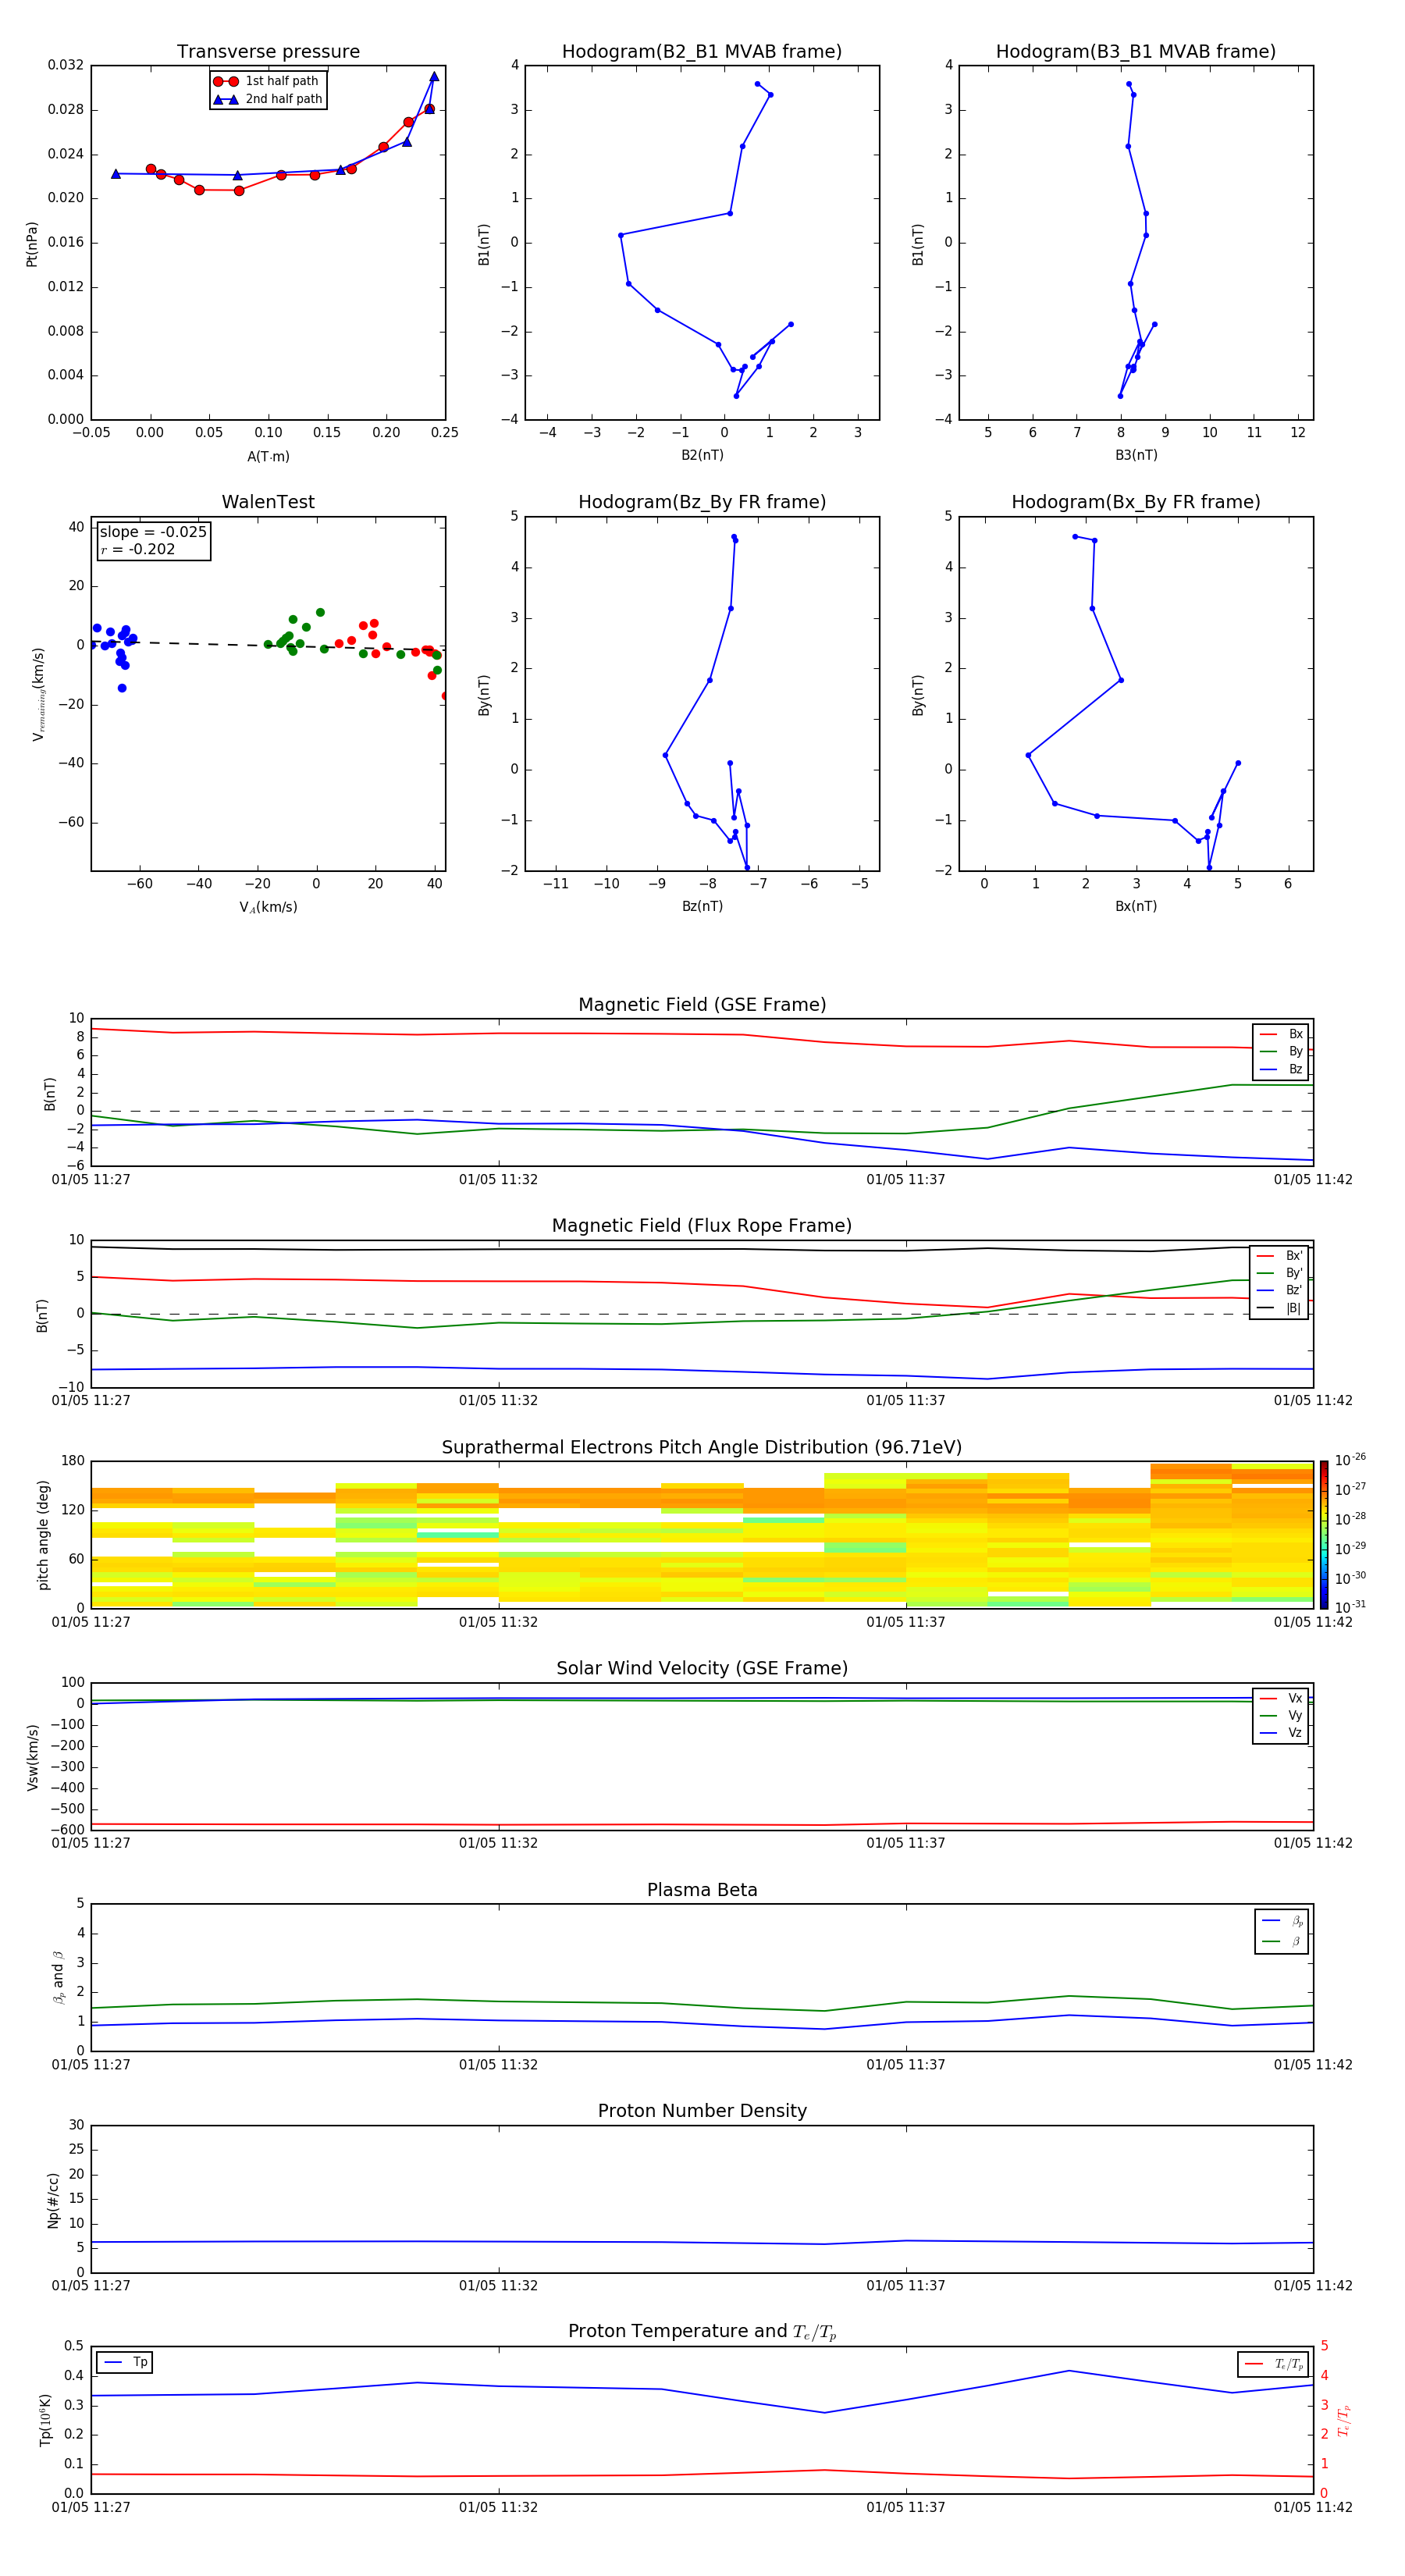This screenshot has width=1405, height=2576.
Task: Click the pitch angle distribution colorbar
Action: point(1323,1534)
